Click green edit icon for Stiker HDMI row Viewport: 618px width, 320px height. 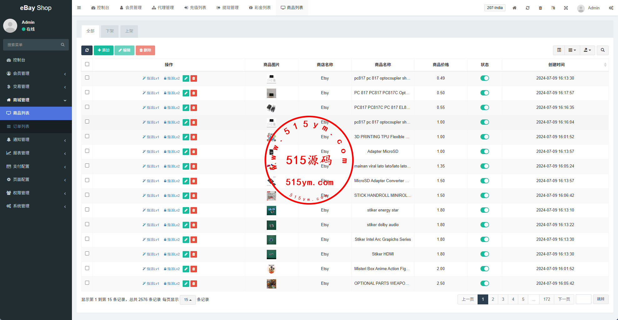[x=186, y=254]
